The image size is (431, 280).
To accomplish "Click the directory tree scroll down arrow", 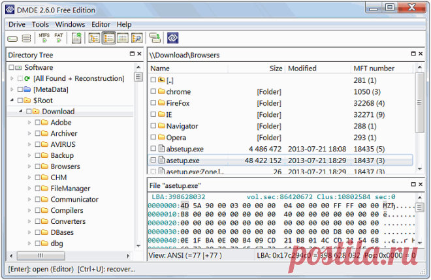I will pos(138,245).
